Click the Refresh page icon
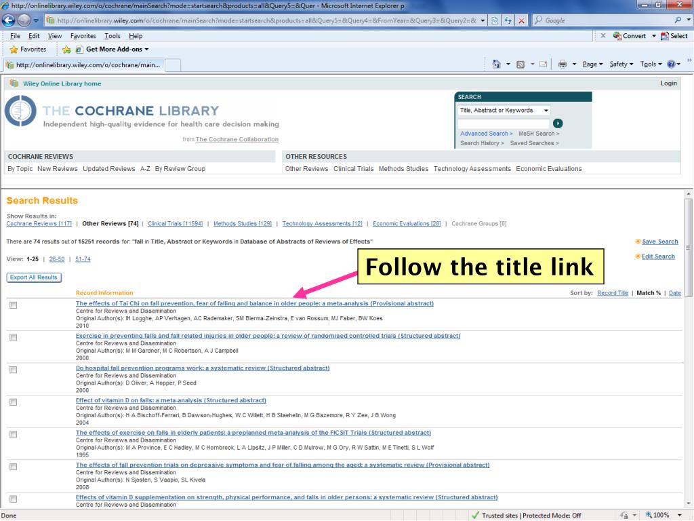 508,20
